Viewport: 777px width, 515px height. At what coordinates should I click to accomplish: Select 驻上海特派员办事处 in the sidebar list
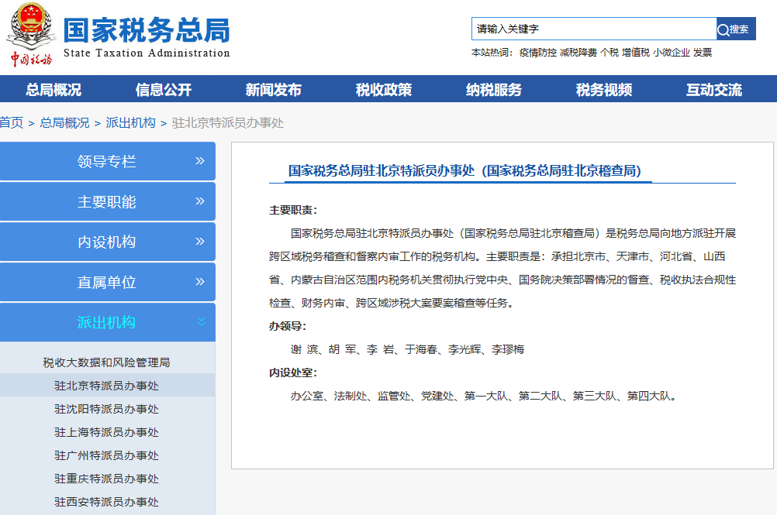106,432
